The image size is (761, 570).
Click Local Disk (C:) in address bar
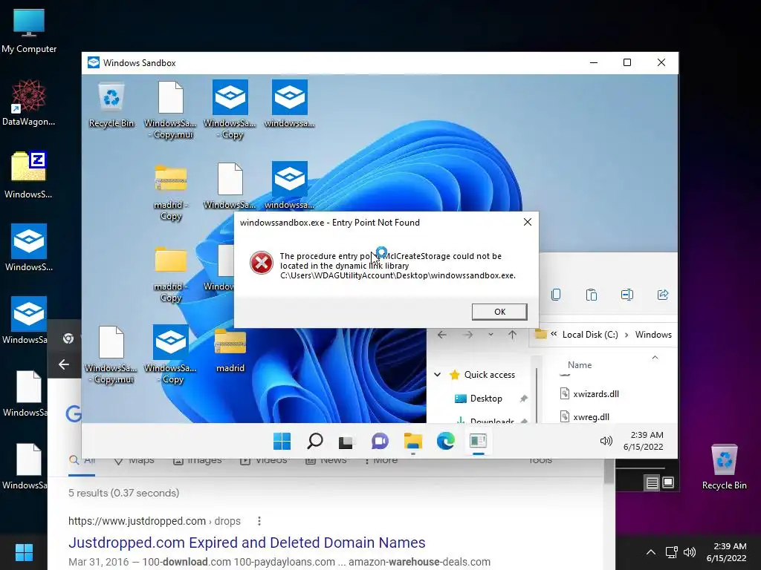pyautogui.click(x=590, y=335)
